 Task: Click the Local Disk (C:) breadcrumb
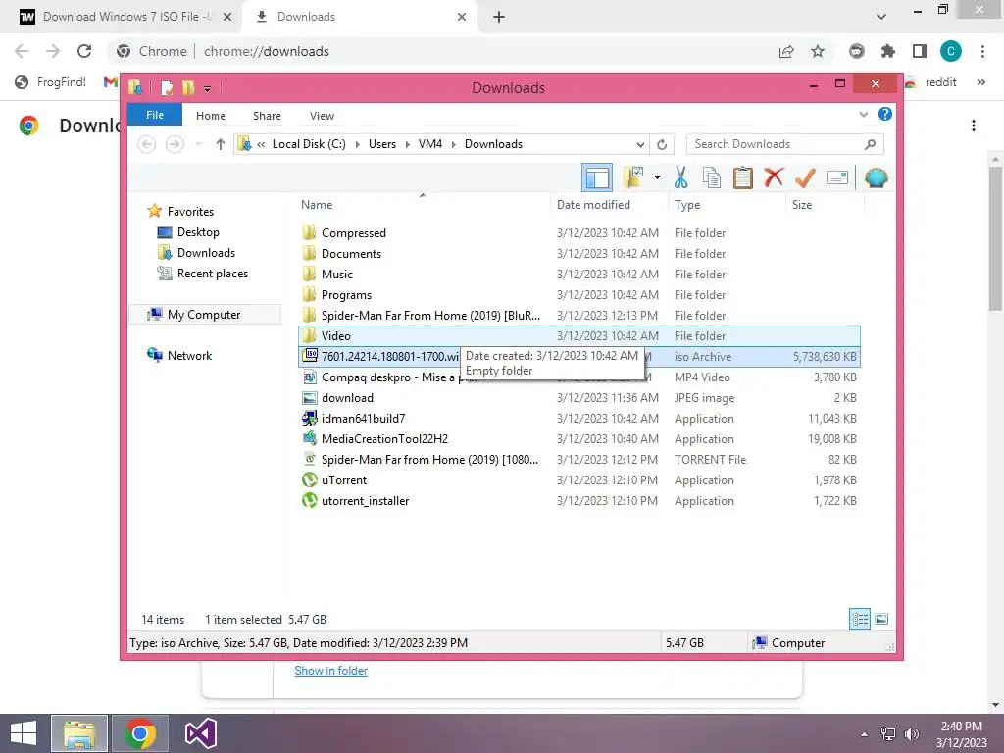coord(309,144)
